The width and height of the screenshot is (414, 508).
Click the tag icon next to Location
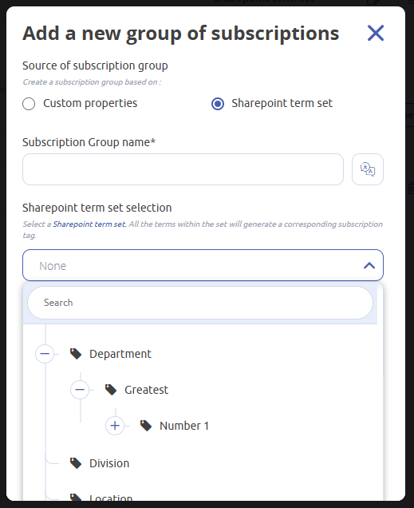(x=76, y=498)
